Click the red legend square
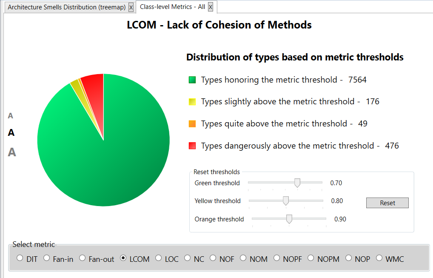Image resolution: width=433 pixels, height=278 pixels. (192, 146)
